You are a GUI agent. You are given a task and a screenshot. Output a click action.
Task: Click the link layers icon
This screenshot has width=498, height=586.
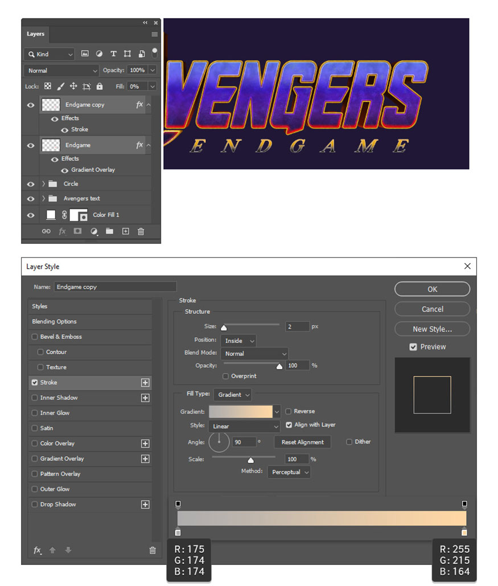click(46, 231)
